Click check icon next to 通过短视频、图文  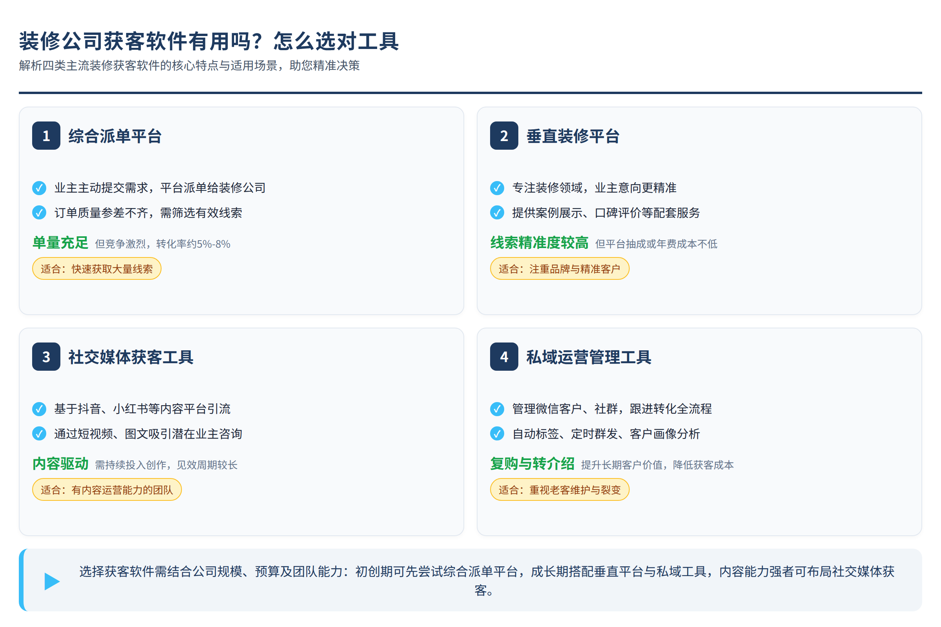(39, 434)
